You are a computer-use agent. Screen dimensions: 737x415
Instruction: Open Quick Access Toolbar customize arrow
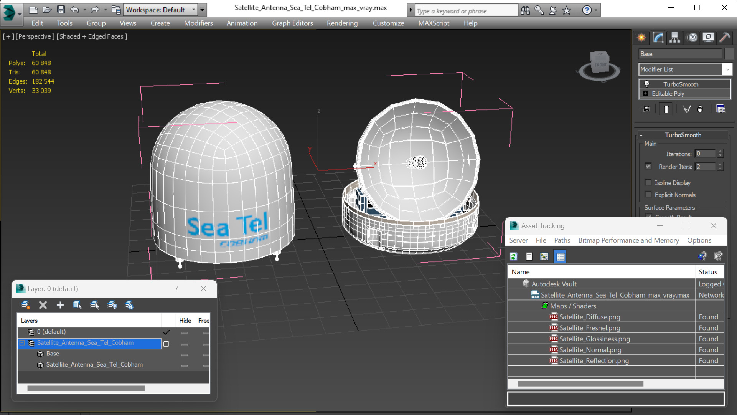click(202, 10)
